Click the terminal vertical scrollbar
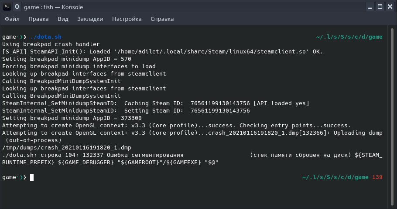397x209 pixels. coord(392,117)
